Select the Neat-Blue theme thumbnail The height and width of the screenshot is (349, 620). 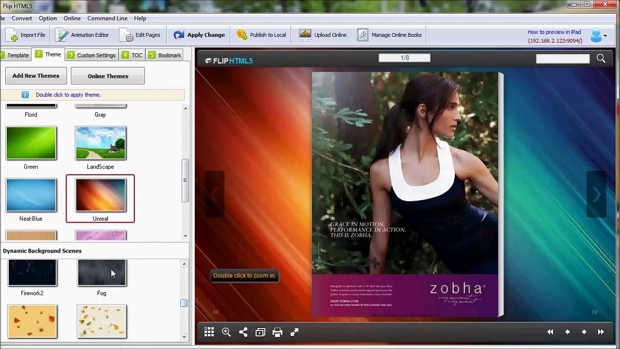tap(31, 195)
